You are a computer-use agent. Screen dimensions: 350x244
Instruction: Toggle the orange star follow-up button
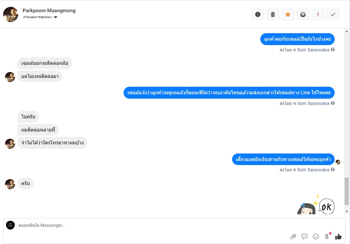pyautogui.click(x=288, y=14)
